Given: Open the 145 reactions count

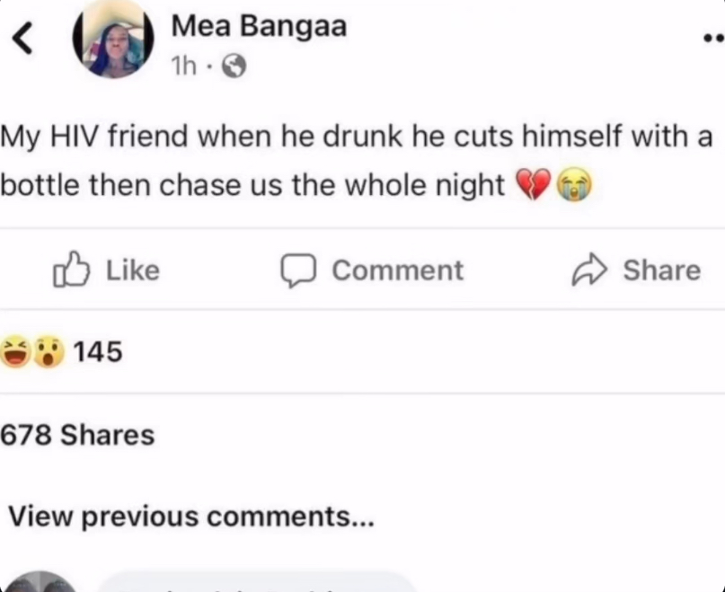Looking at the screenshot, I should (x=97, y=352).
